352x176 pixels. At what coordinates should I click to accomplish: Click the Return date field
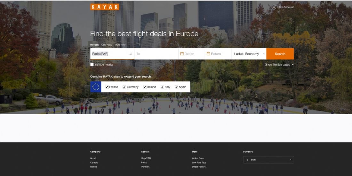218,54
